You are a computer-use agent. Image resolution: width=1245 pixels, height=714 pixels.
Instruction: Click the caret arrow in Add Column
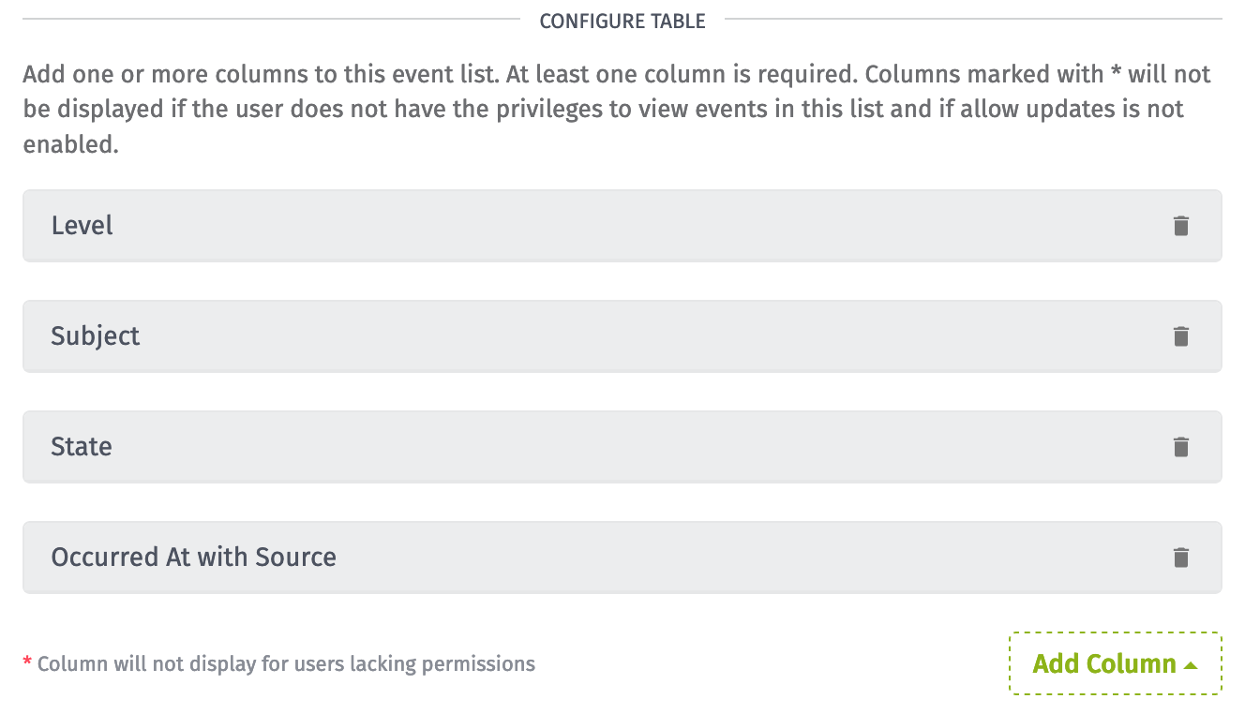coord(1191,664)
